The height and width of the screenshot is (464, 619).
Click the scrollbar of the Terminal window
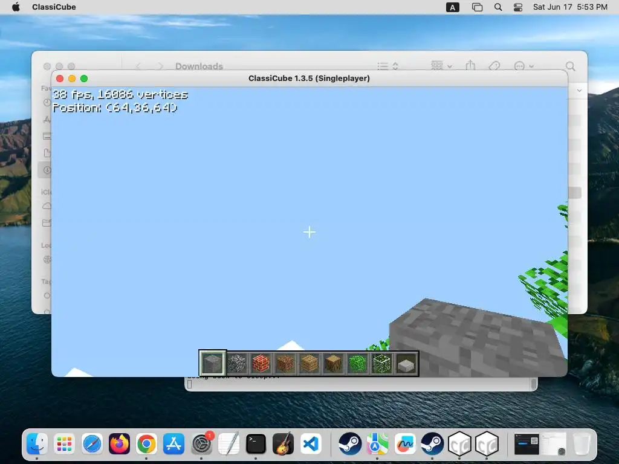pyautogui.click(x=534, y=384)
